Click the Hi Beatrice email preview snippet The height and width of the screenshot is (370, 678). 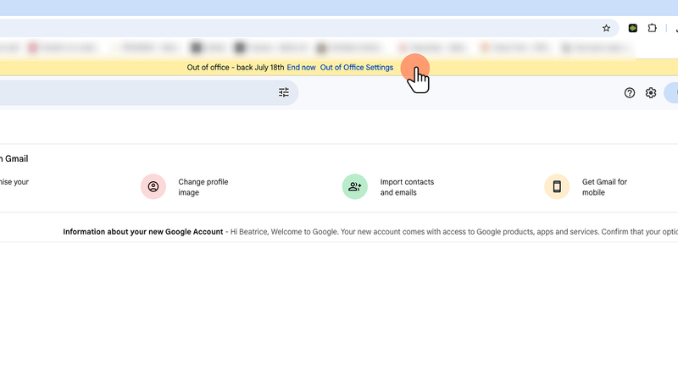(x=454, y=232)
